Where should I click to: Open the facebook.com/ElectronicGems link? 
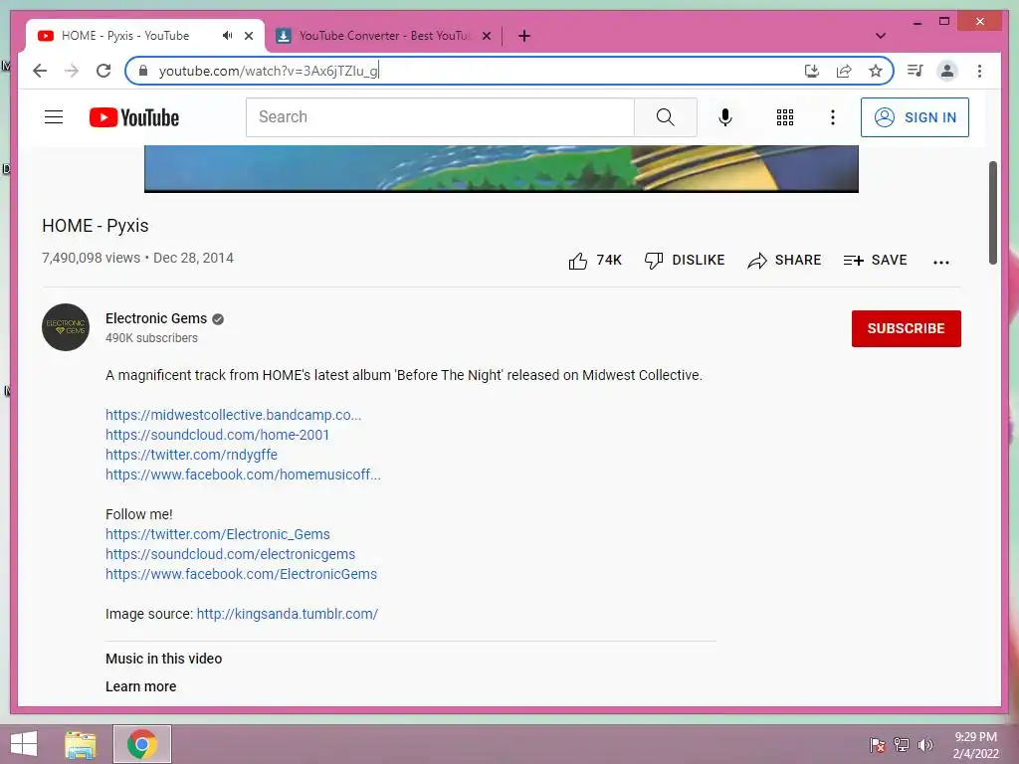pyautogui.click(x=241, y=574)
